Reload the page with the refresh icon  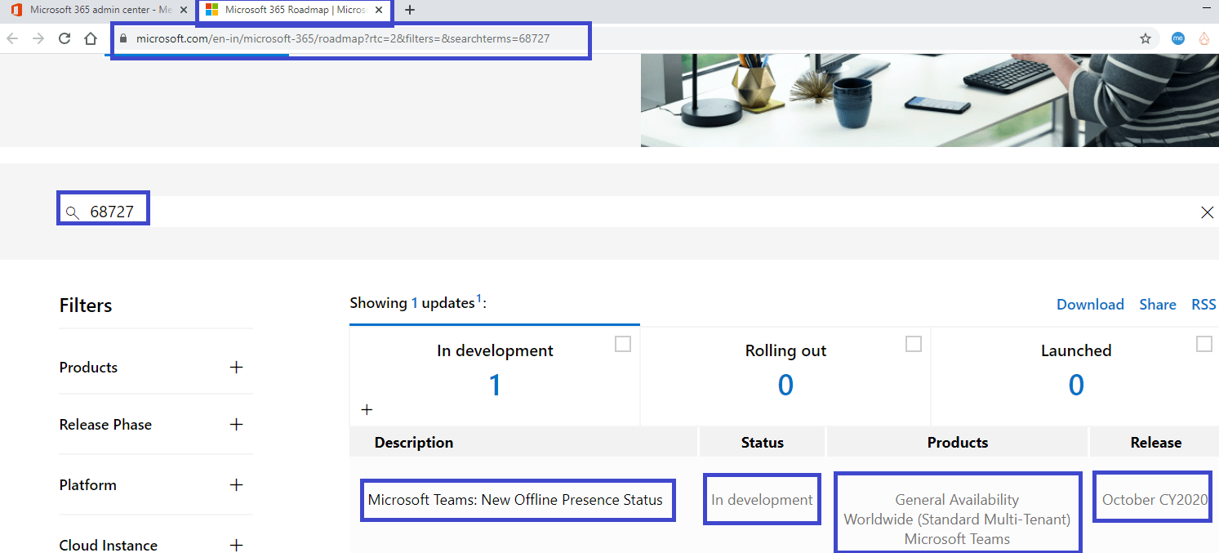click(65, 38)
